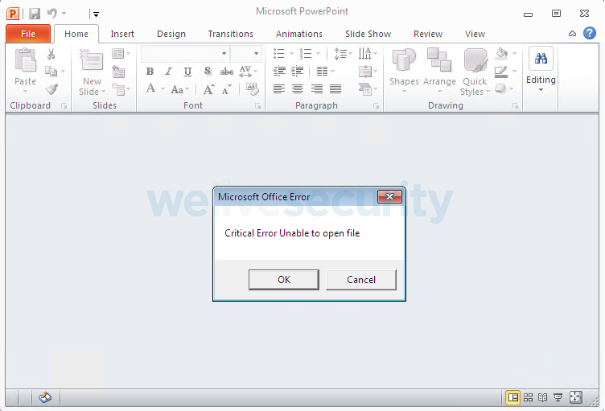Click the Copy icon
The width and height of the screenshot is (605, 411).
[x=51, y=72]
